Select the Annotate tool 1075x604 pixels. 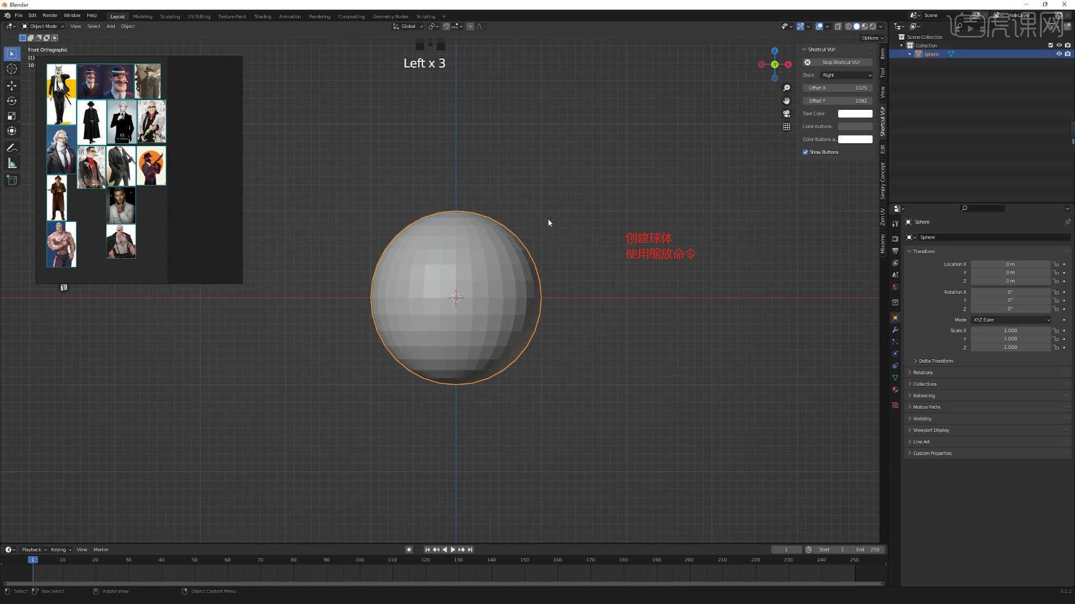coord(12,148)
